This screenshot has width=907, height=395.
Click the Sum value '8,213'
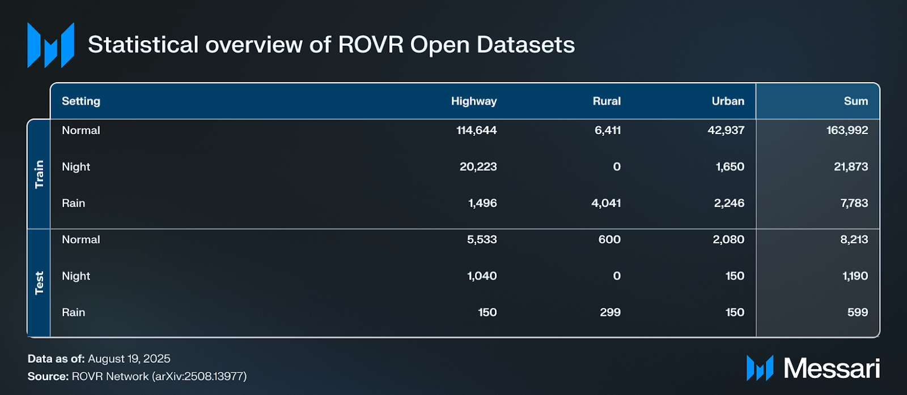click(x=854, y=239)
